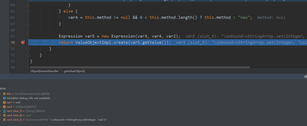Click line number 69 in the gutter
This screenshot has height=126, width=307.
point(13,36)
